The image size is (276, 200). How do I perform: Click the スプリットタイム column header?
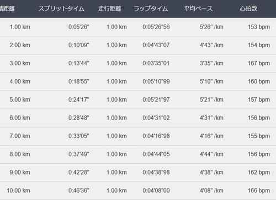pyautogui.click(x=61, y=9)
